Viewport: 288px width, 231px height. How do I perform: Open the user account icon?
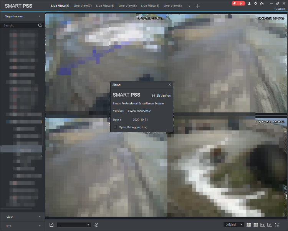[249, 3]
